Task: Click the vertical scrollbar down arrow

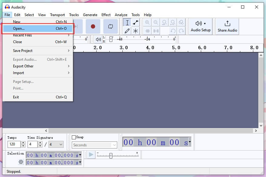Action: point(261,126)
